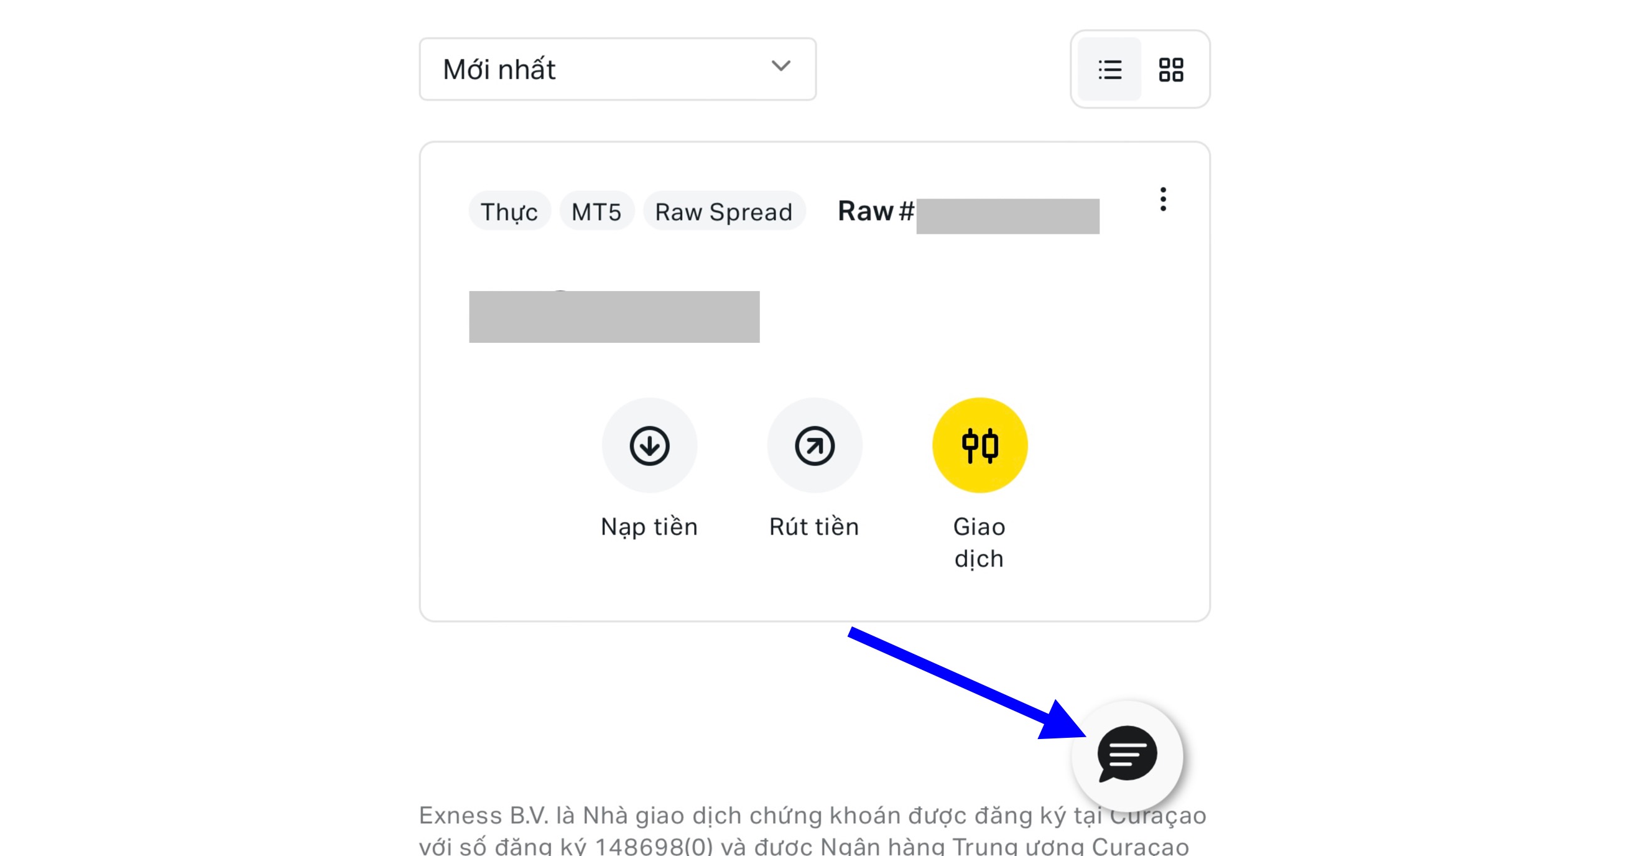Toggle list display view button
The width and height of the screenshot is (1630, 856).
(1109, 70)
